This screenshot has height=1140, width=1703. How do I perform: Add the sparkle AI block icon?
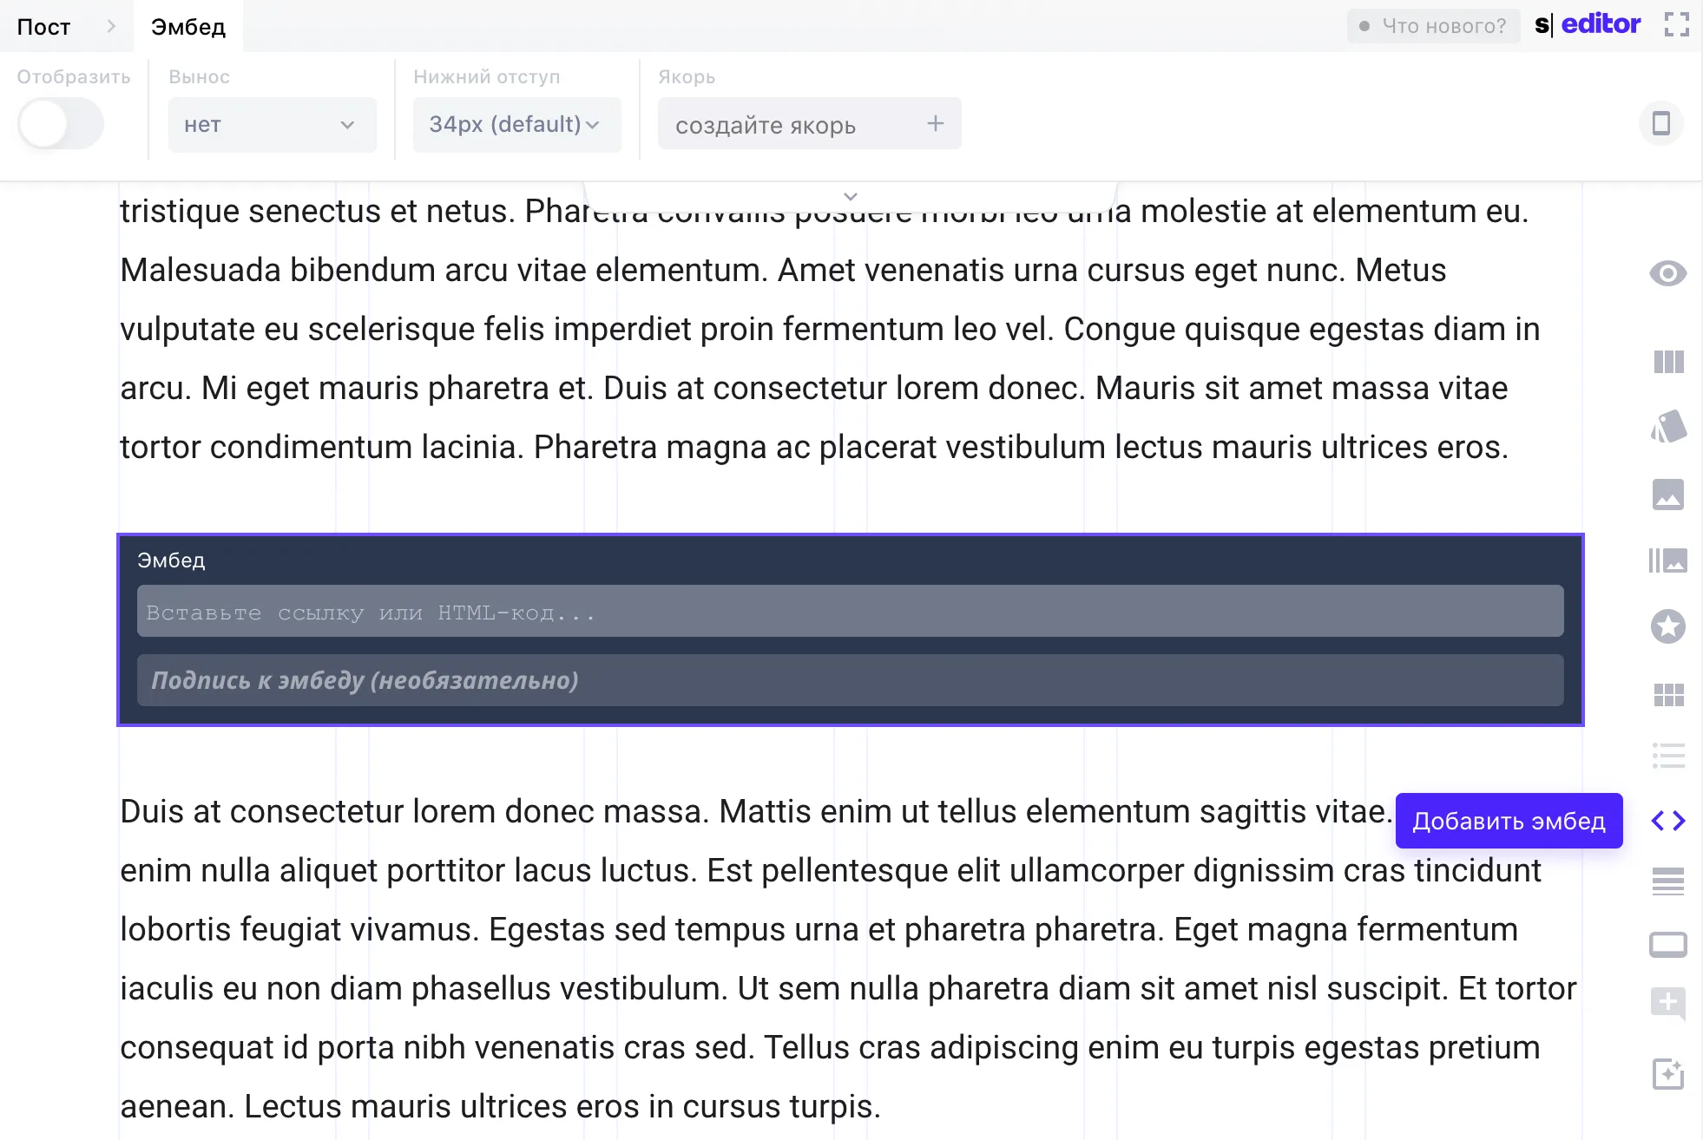[1668, 1074]
